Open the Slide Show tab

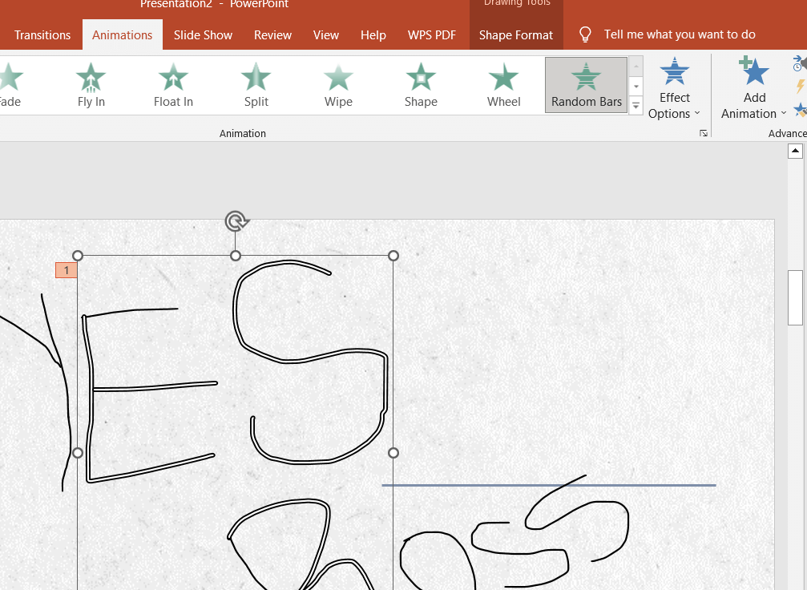tap(203, 34)
